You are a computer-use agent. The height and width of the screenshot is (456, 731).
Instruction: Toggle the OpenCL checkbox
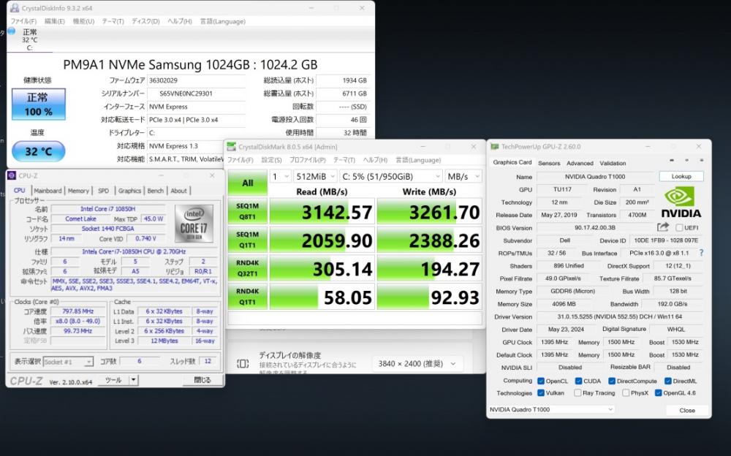[541, 381]
